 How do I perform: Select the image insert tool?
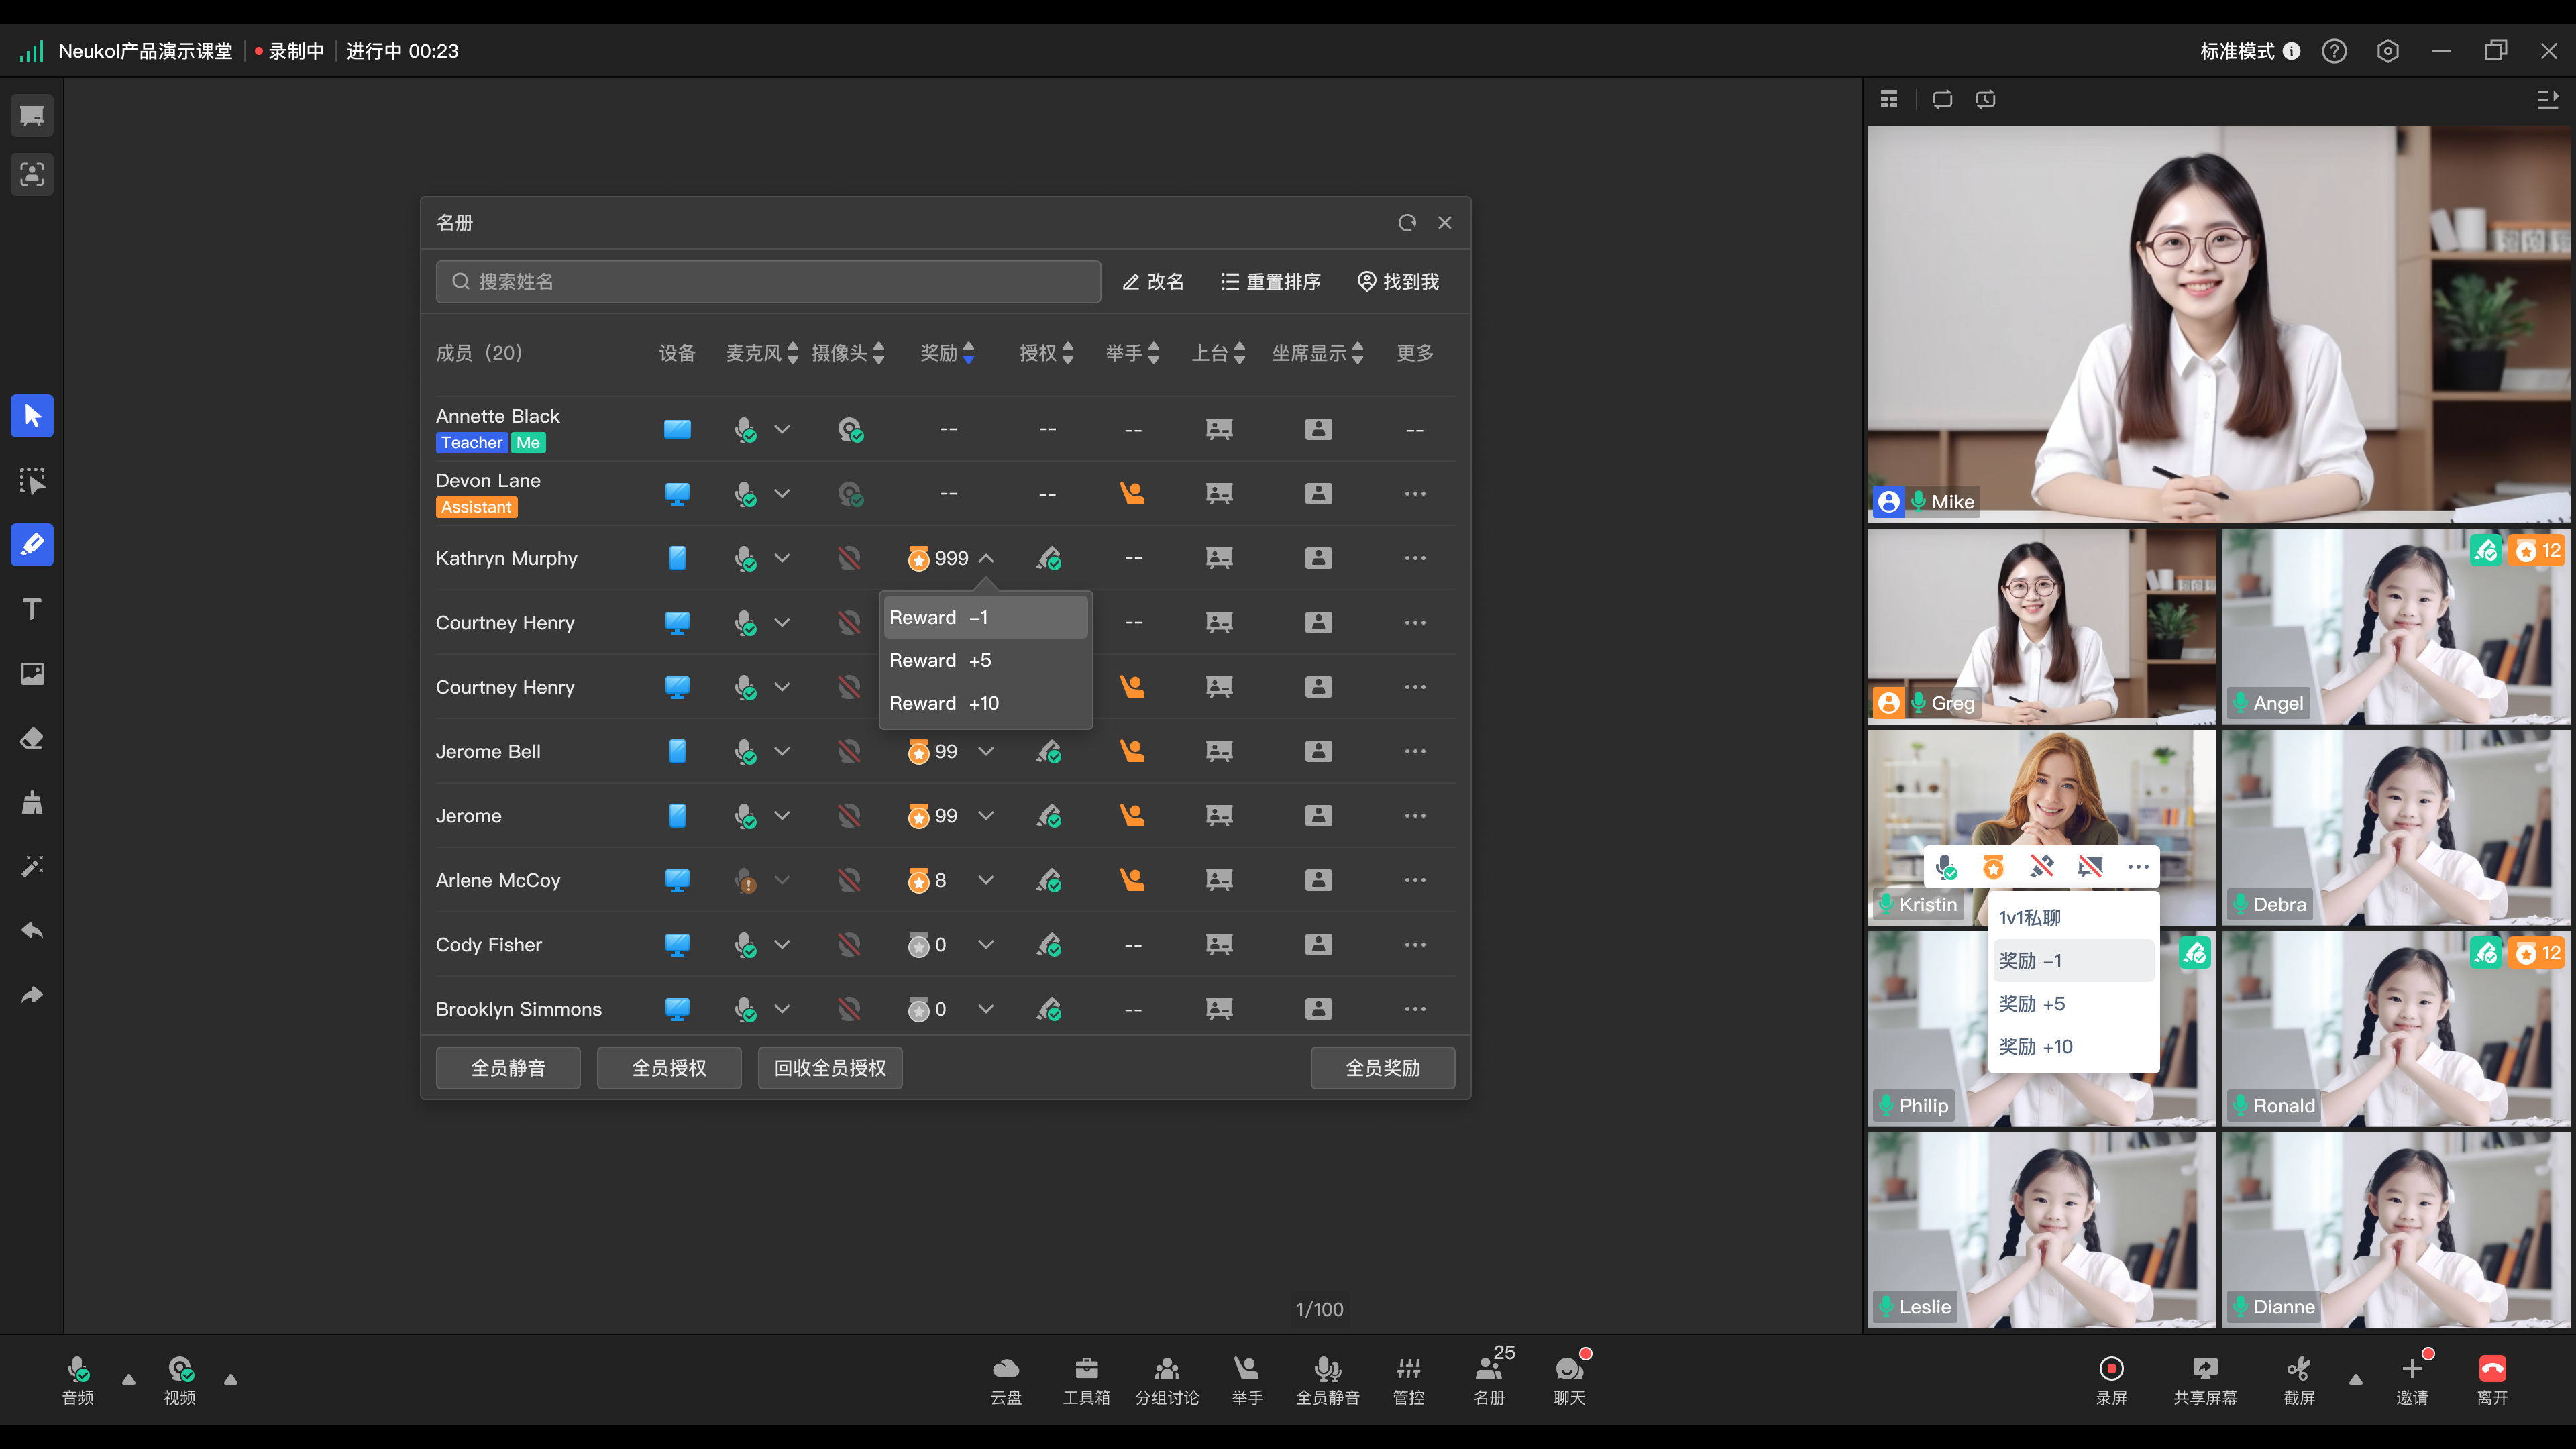(x=32, y=674)
